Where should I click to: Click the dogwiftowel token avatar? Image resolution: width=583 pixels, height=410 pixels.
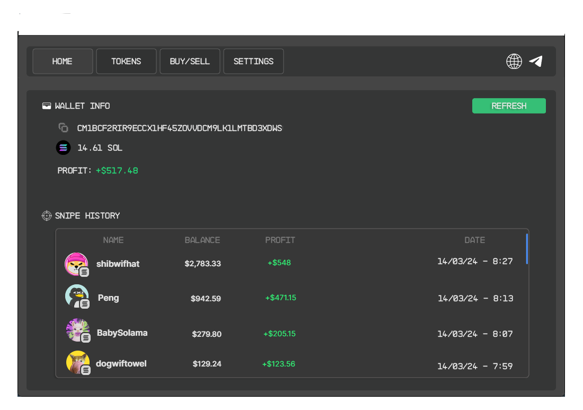(x=78, y=362)
